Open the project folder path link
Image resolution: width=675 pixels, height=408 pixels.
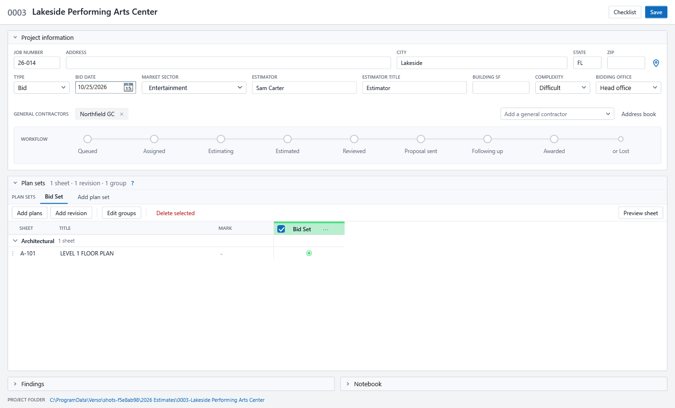click(157, 400)
